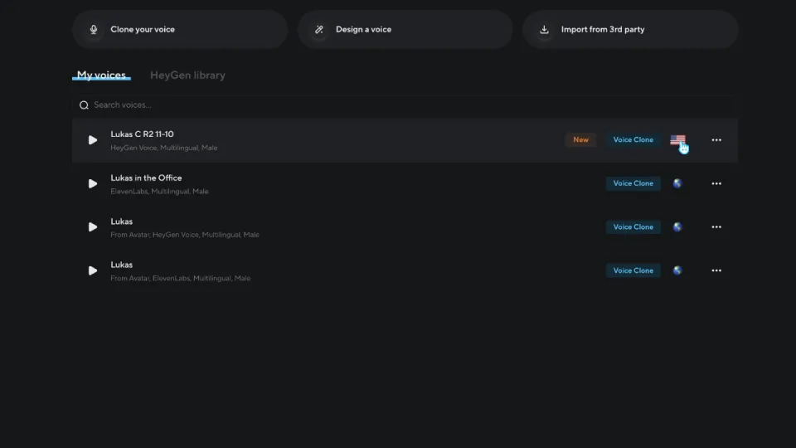Click the New badge on Lukas C R2 11-10

pyautogui.click(x=580, y=139)
